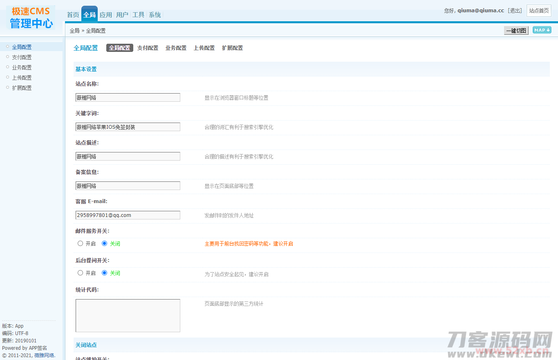Viewport: 558px width, 360px height.
Task: Click the 站点首页 button
Action: pos(539,11)
